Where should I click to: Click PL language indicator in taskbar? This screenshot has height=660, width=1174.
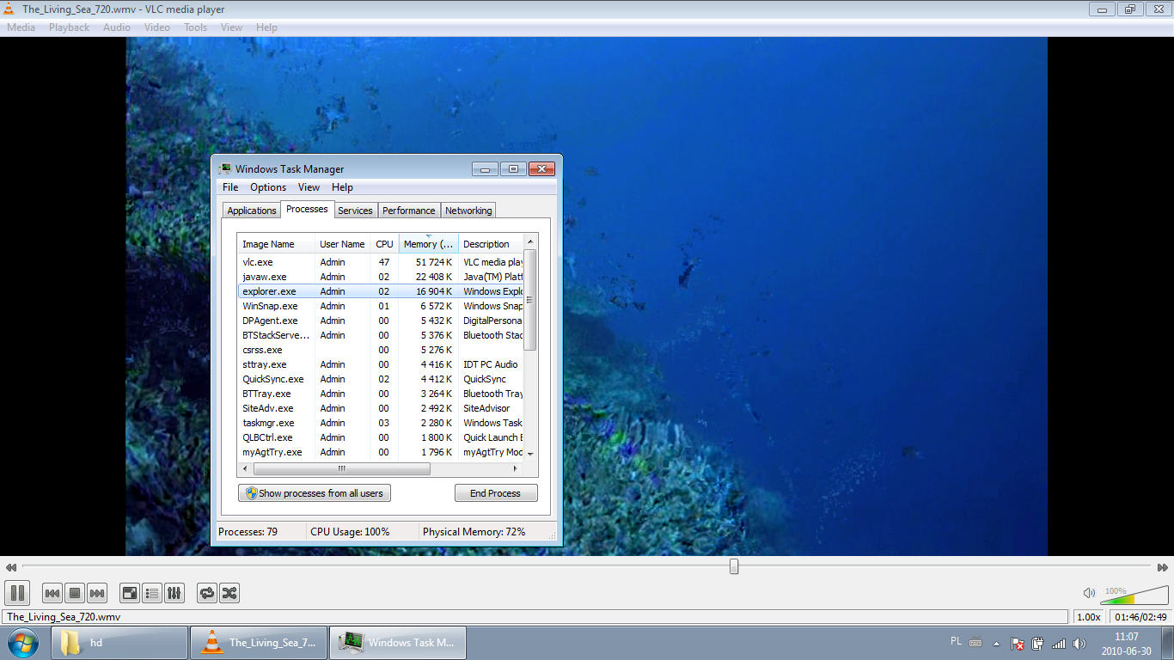[957, 641]
